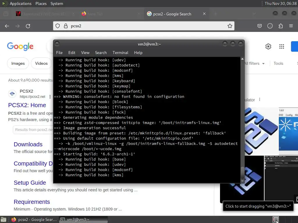Bookmark the page with the star icon
The height and width of the screenshot is (223, 298).
pos(230,26)
